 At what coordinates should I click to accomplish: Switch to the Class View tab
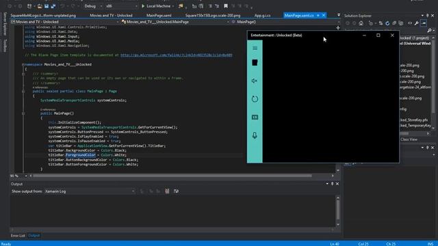(409, 139)
